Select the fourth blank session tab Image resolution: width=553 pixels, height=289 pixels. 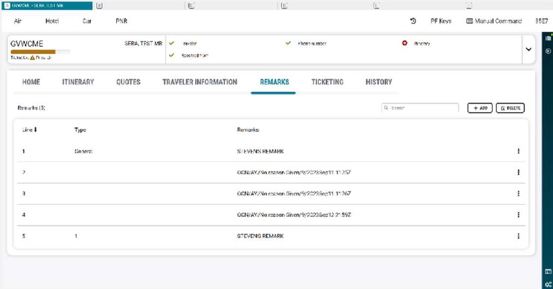click(x=285, y=5)
